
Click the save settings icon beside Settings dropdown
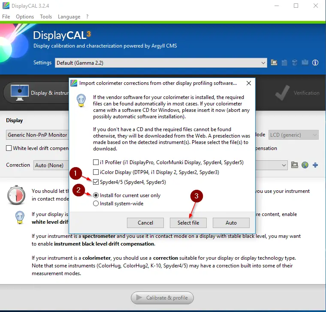(x=284, y=63)
